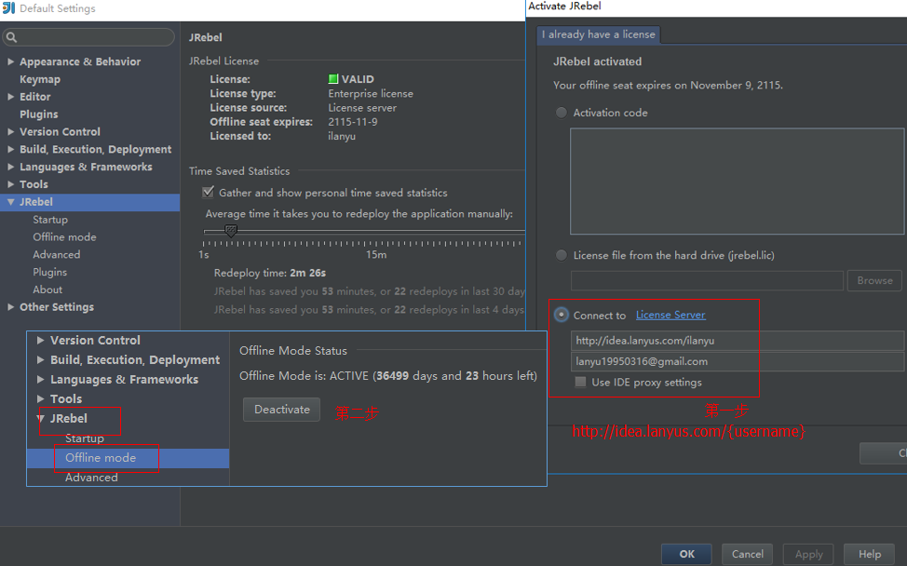The height and width of the screenshot is (566, 907).
Task: Select the Activation code radio option
Action: tap(562, 113)
